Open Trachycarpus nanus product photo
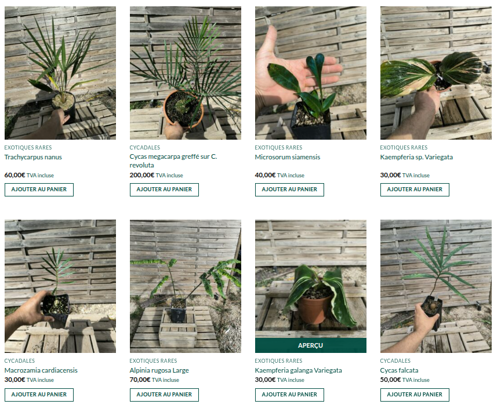Image resolution: width=501 pixels, height=419 pixels. tap(60, 73)
